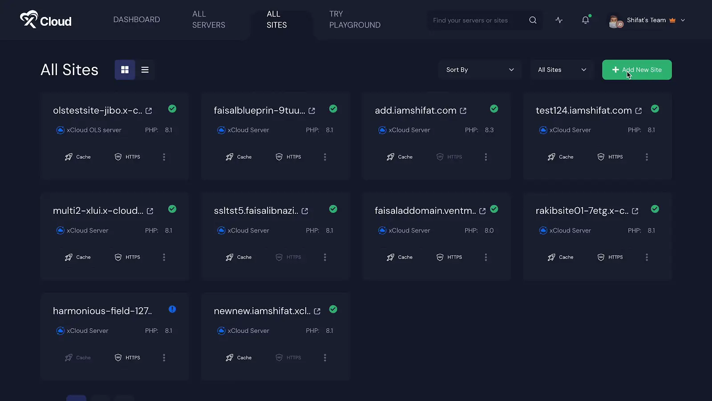This screenshot has height=401, width=712.
Task: Click green status check on add.iamshifat.com card
Action: 494,108
